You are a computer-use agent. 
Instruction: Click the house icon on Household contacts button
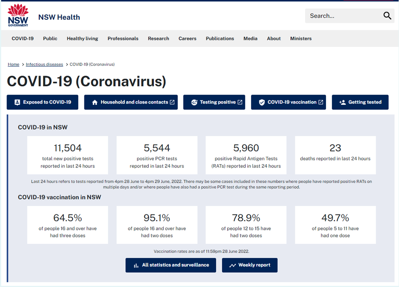95,102
